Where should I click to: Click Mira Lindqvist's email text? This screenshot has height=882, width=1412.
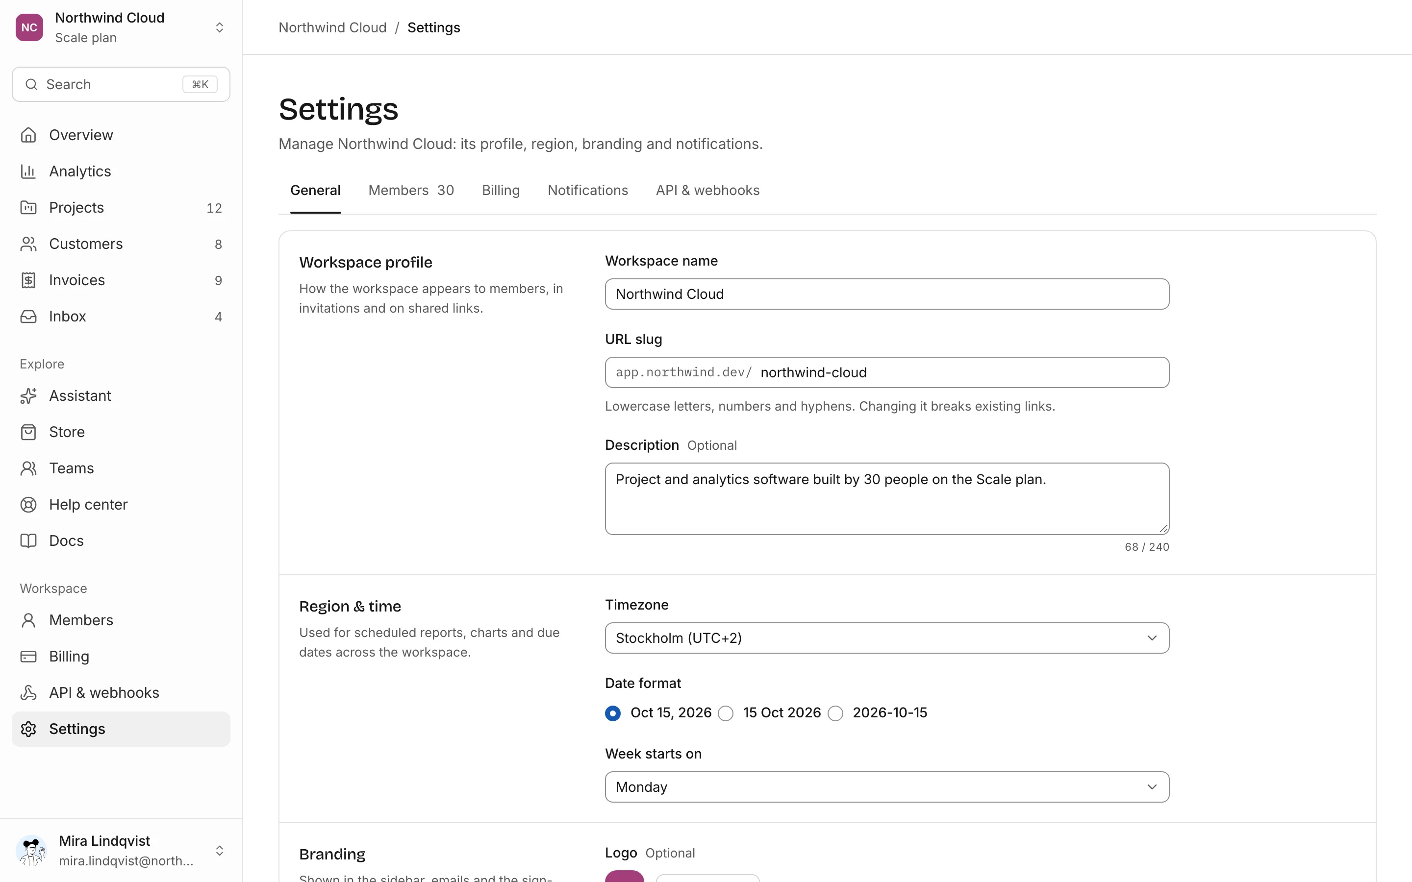(126, 861)
